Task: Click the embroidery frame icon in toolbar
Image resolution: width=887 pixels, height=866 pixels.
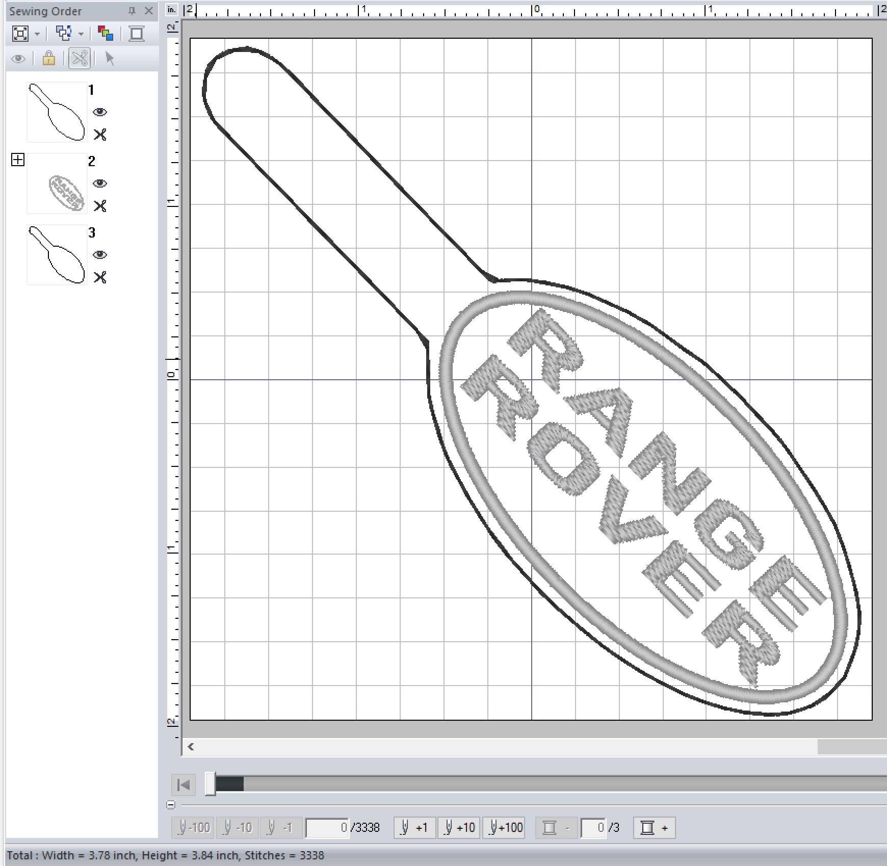Action: [x=137, y=34]
